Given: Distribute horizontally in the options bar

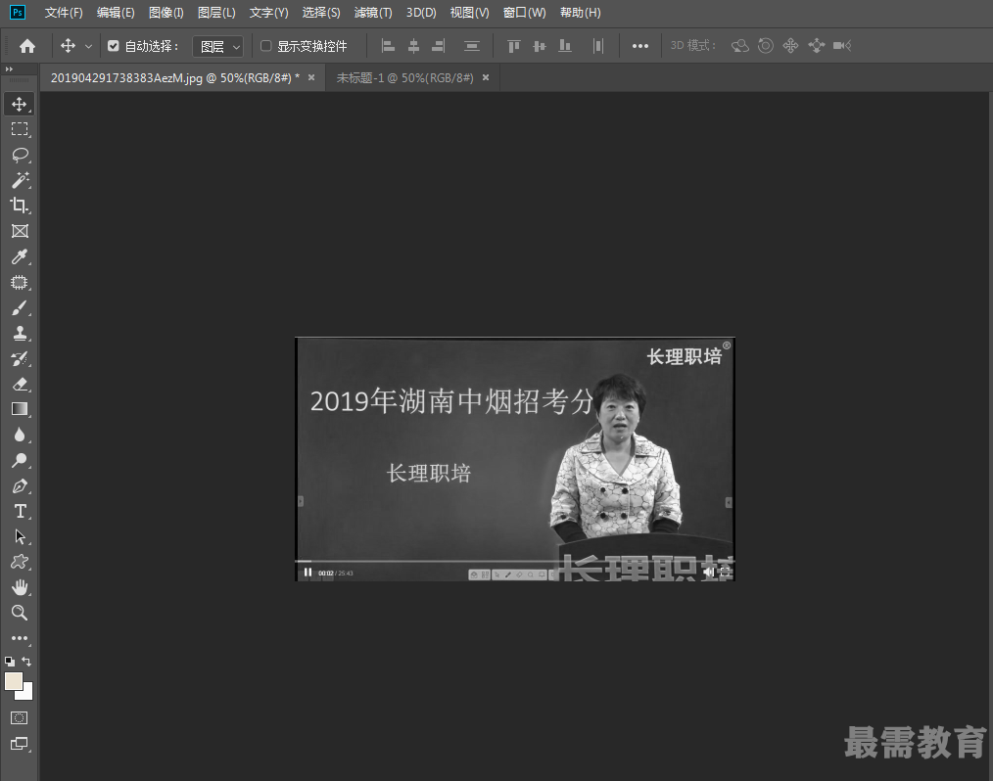Looking at the screenshot, I should click(597, 46).
